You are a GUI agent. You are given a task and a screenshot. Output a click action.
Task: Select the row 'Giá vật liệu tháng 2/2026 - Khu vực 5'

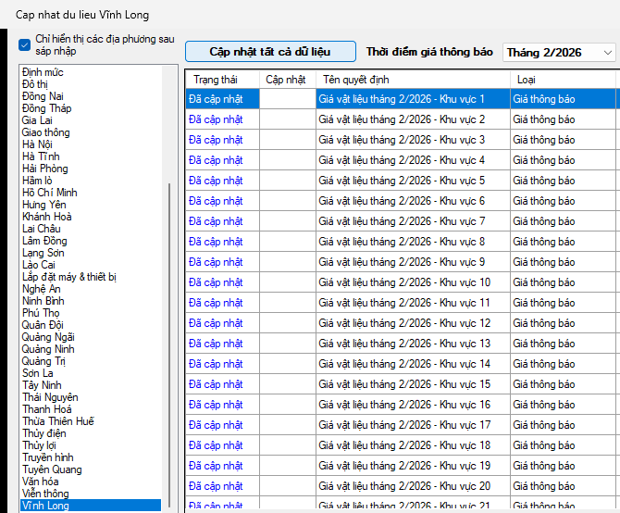(x=402, y=181)
